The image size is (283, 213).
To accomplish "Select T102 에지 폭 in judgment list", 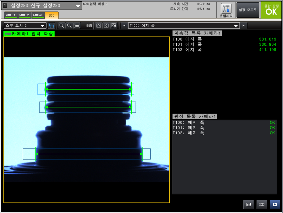I will (224, 133).
